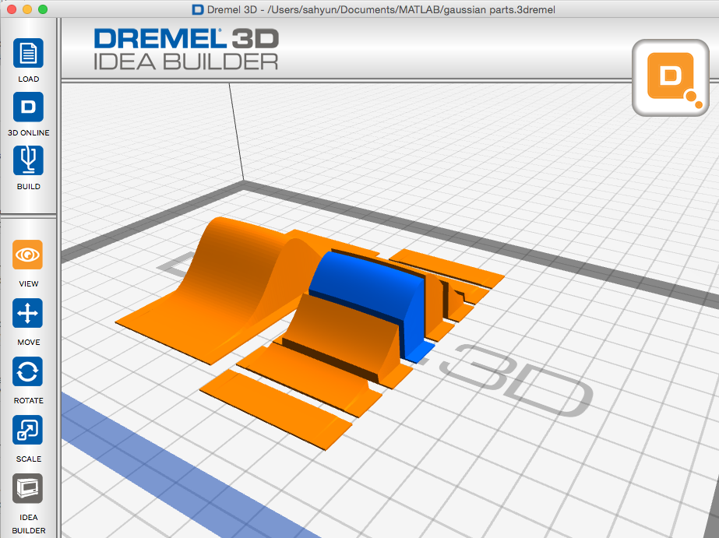This screenshot has width=719, height=538.
Task: Click the Load file icon
Action: pyautogui.click(x=28, y=53)
